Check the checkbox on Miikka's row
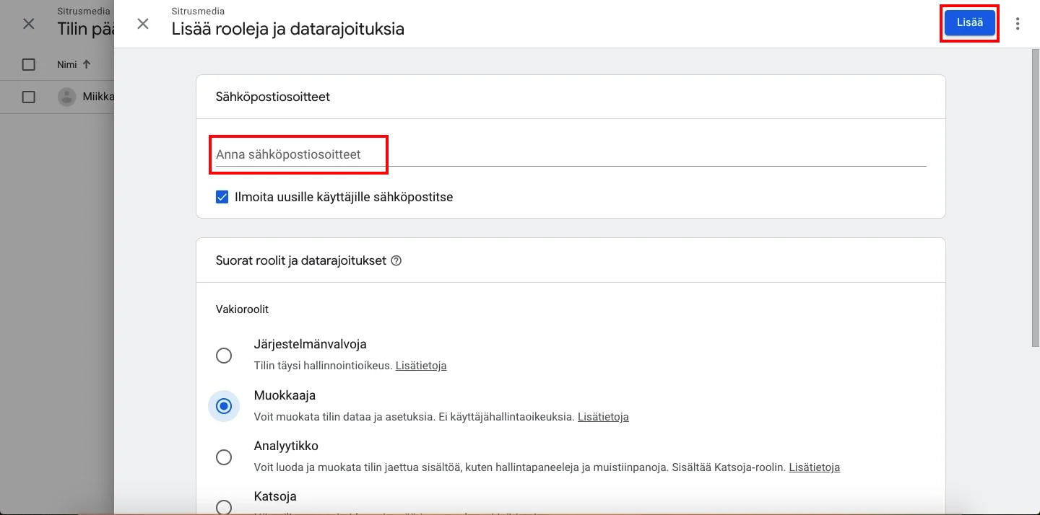Viewport: 1040px width, 515px height. (29, 96)
